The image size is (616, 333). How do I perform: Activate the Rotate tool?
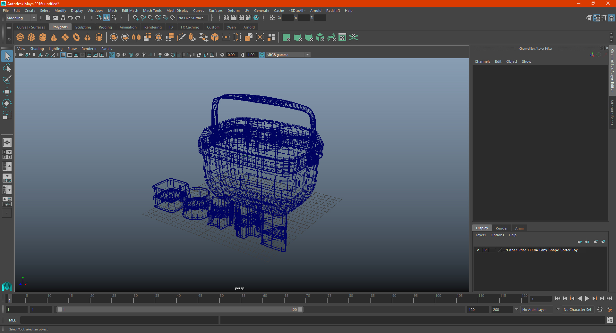point(7,103)
